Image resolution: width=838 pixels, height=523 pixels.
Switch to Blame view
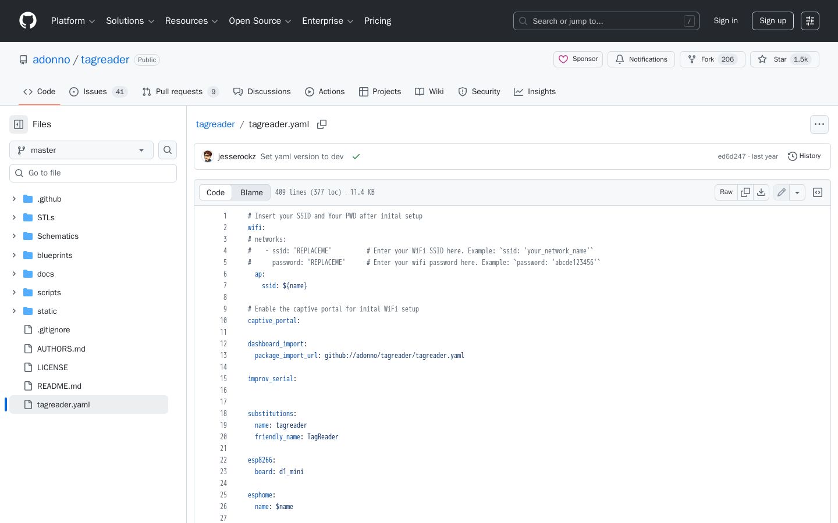[x=251, y=192]
